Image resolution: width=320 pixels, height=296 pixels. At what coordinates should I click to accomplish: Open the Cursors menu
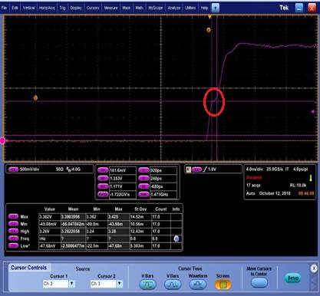click(93, 8)
